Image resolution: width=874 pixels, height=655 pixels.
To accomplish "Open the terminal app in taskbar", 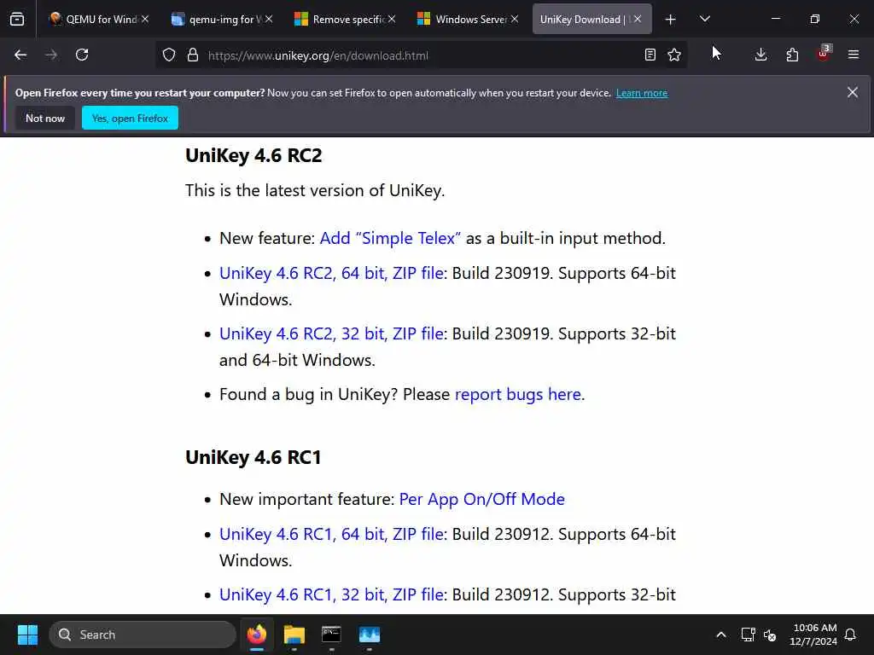I will coord(331,635).
